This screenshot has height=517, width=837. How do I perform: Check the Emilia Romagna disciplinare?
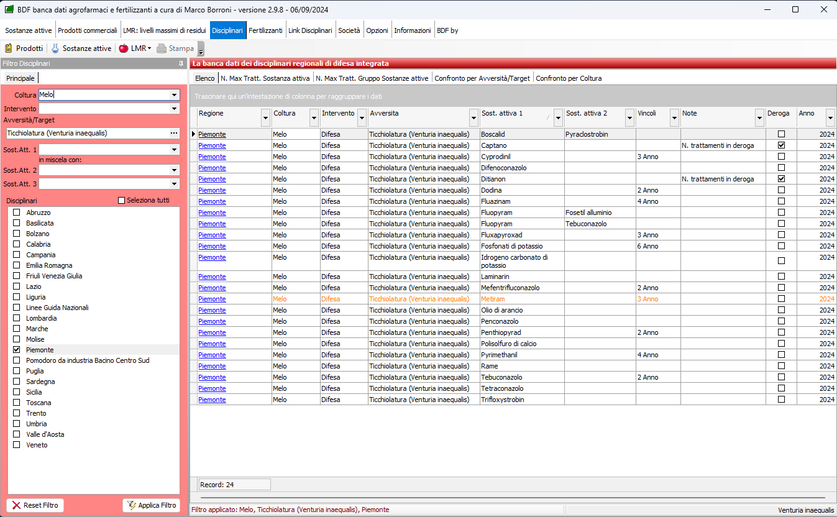[x=17, y=265]
